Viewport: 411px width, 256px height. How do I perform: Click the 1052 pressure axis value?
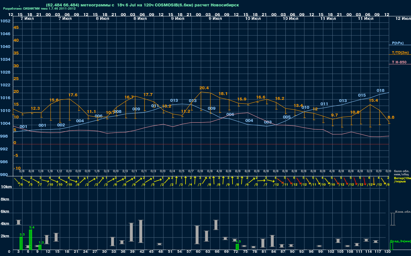5,21
